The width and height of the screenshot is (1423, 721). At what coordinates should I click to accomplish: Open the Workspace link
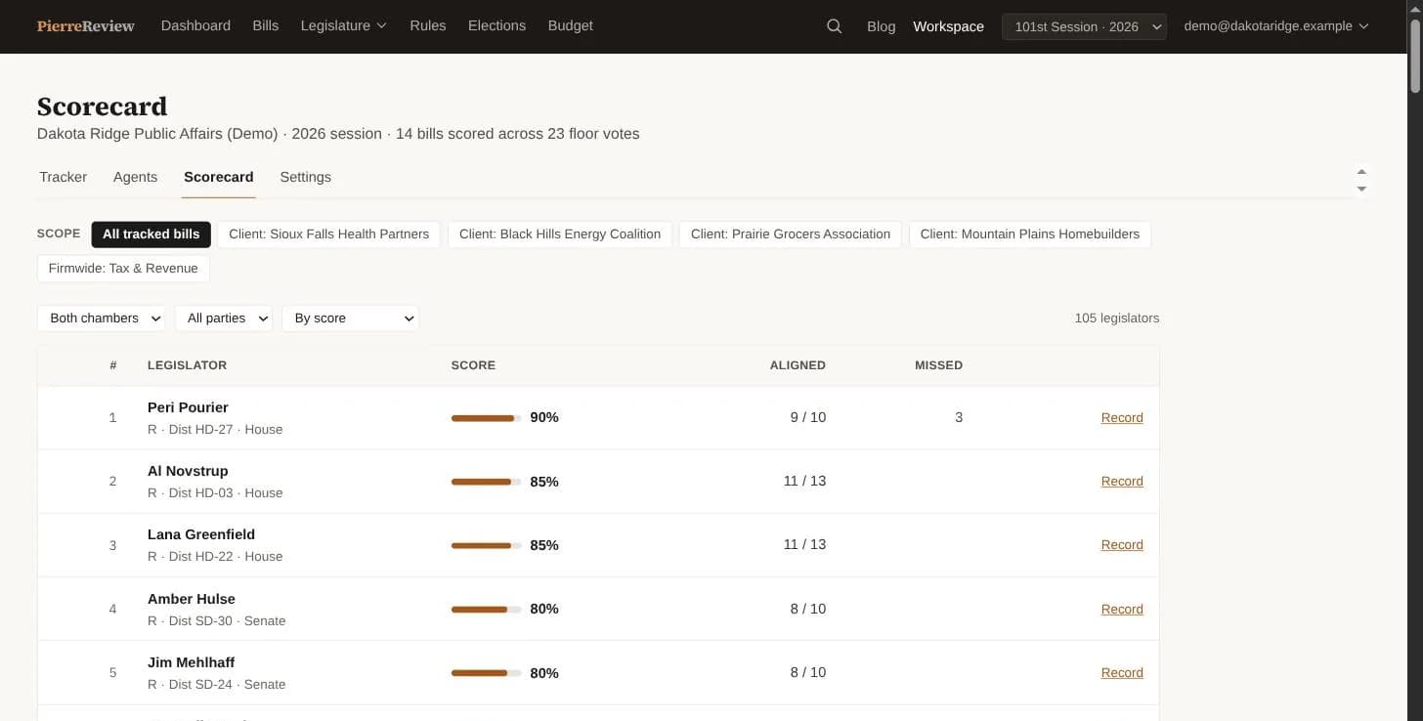pos(948,26)
